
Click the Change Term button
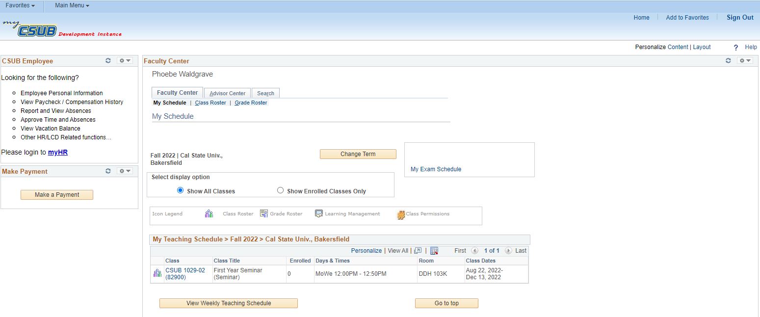pyautogui.click(x=358, y=154)
